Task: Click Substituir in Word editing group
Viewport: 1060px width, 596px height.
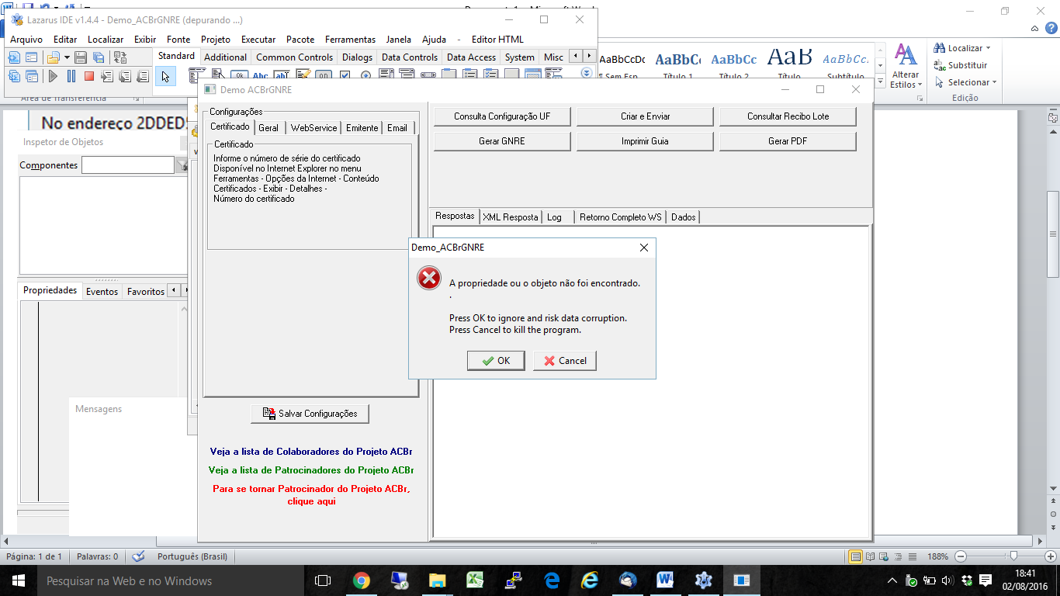Action: [961, 65]
